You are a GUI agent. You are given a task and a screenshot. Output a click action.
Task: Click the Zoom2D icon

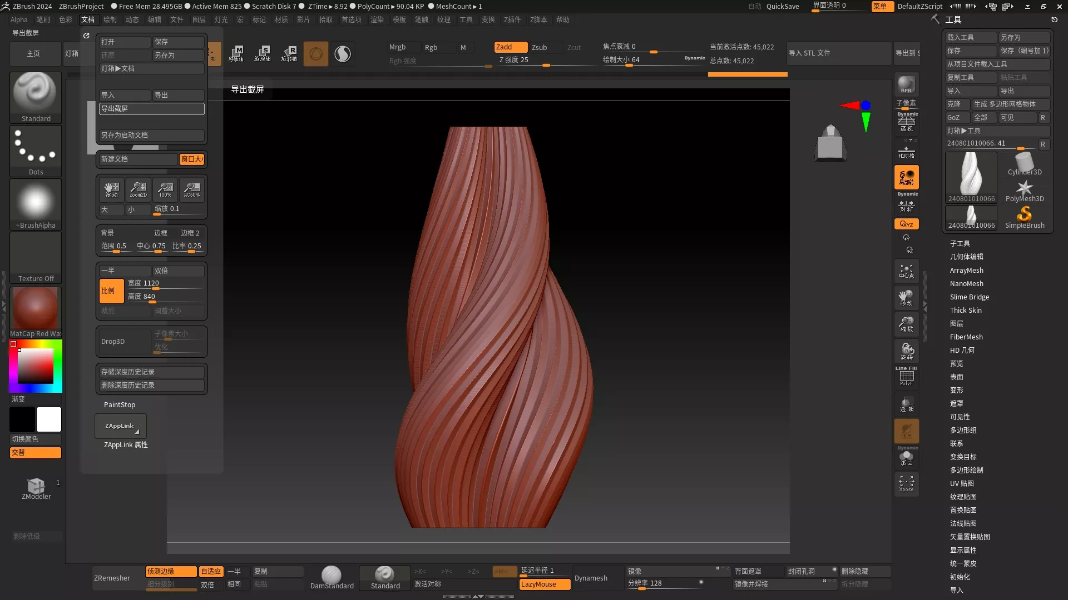139,189
